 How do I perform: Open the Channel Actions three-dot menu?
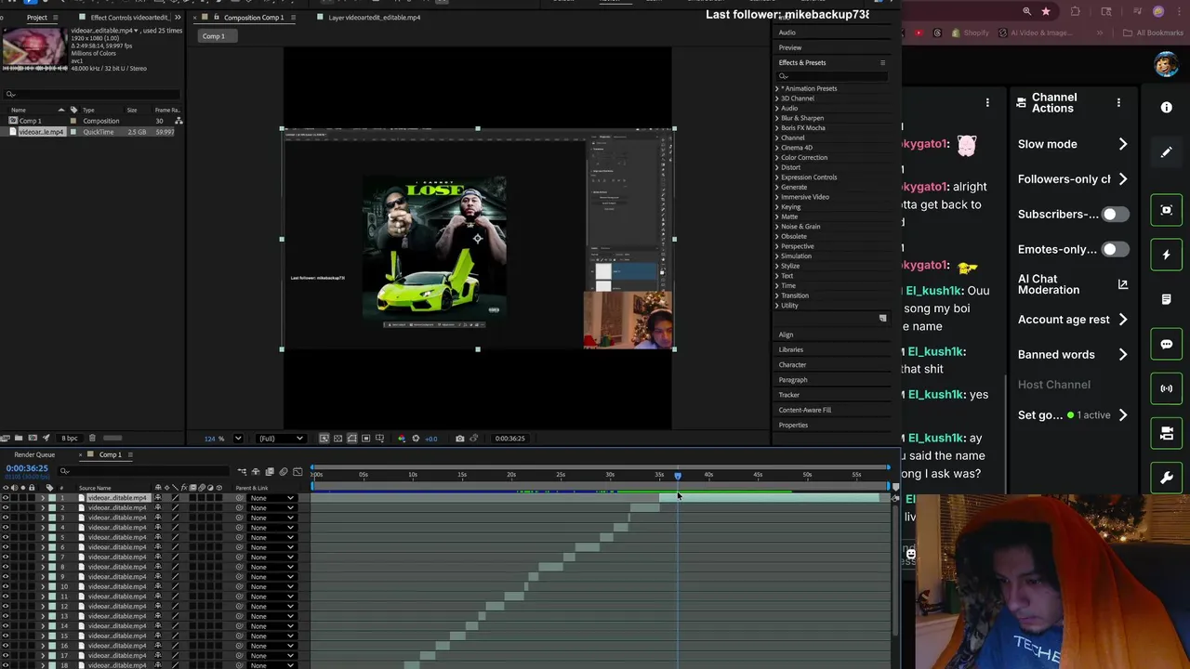click(x=1118, y=103)
